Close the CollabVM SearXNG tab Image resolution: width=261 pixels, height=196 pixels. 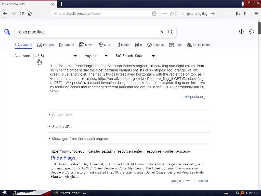(53, 4)
